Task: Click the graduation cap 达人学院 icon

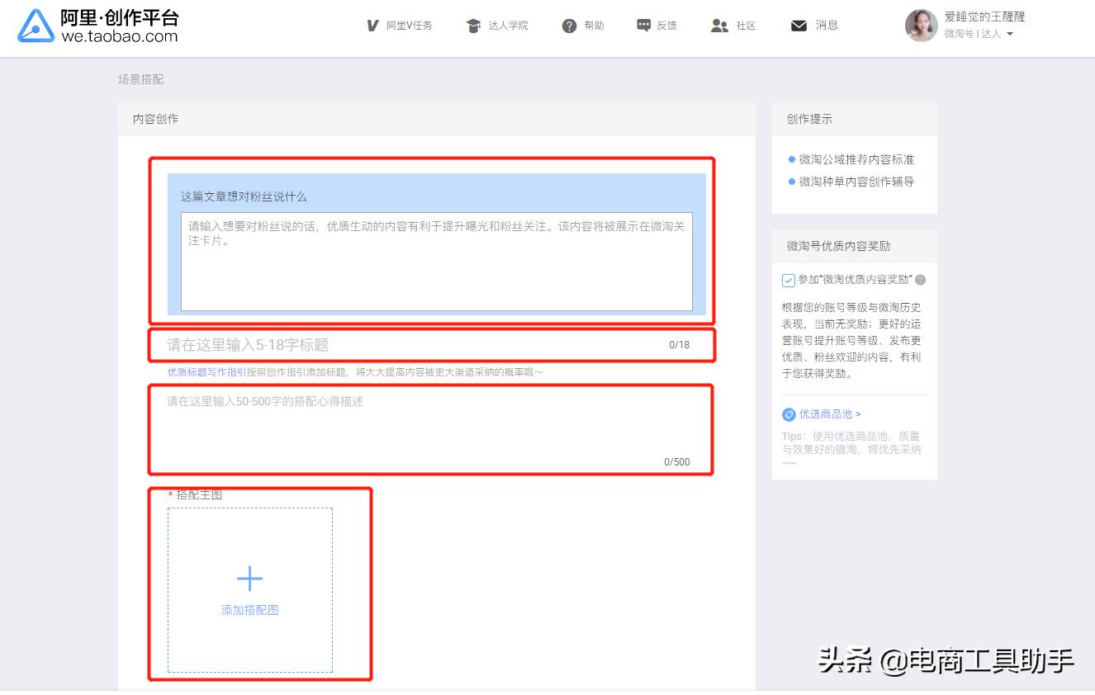Action: [472, 25]
